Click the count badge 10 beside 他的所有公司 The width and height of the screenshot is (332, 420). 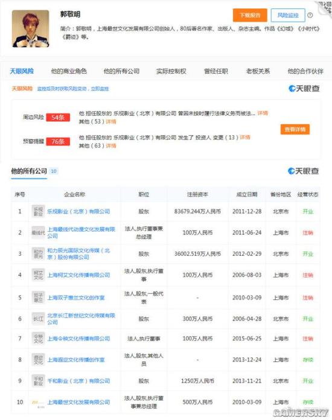click(54, 171)
